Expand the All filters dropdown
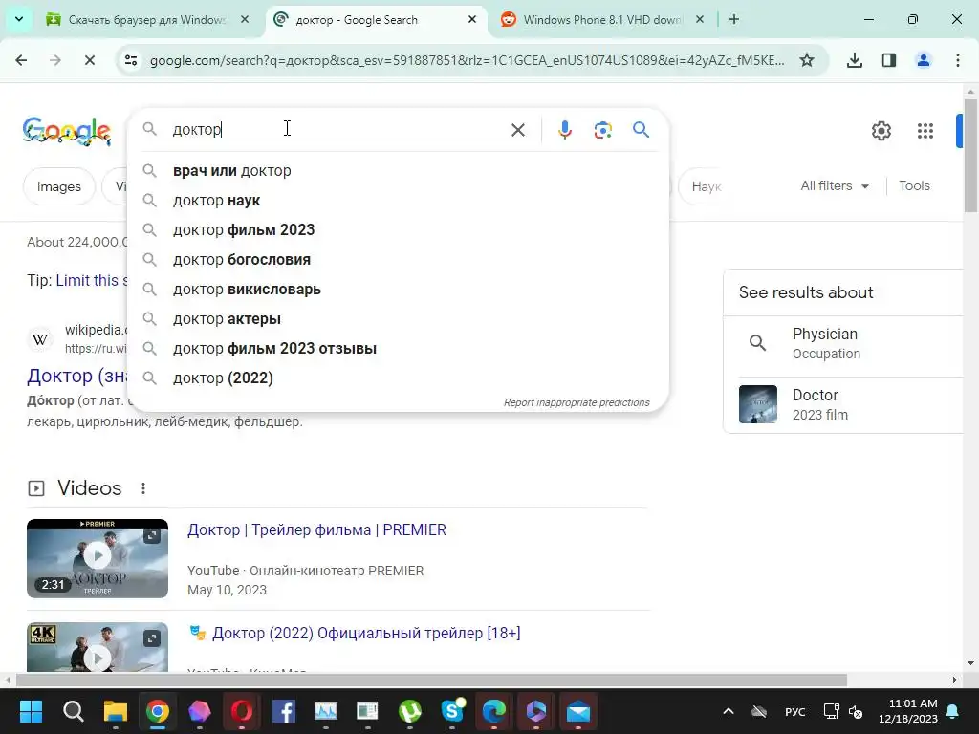The width and height of the screenshot is (979, 734). coord(835,186)
